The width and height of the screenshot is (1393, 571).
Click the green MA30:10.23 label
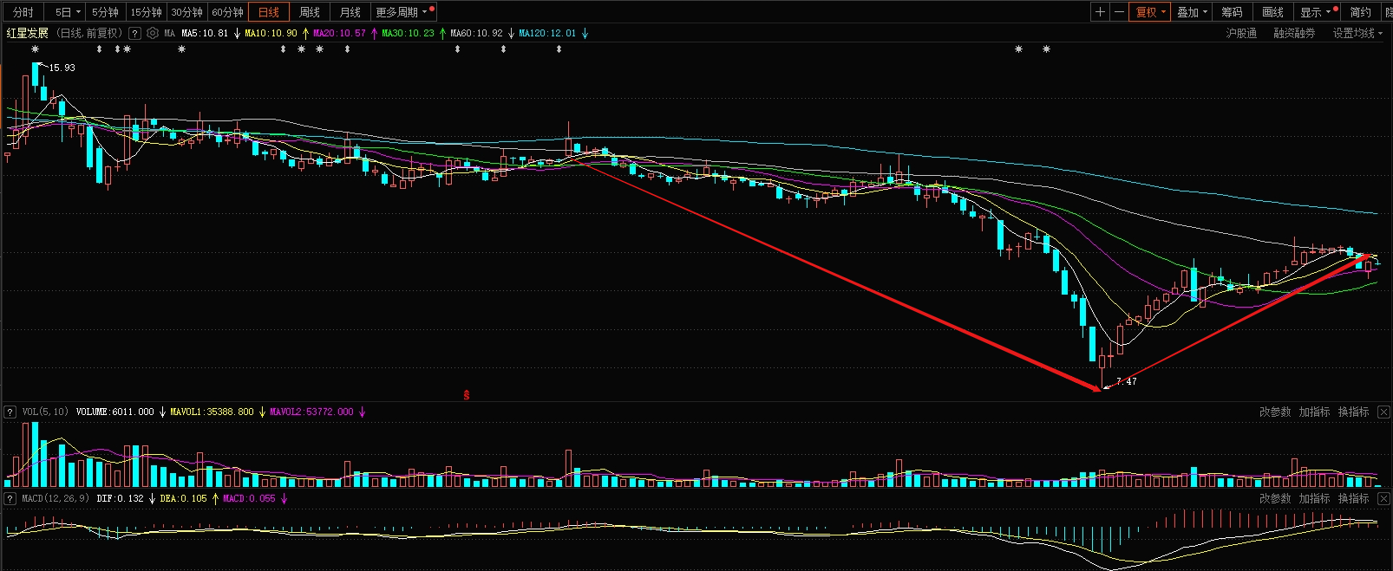(x=408, y=34)
